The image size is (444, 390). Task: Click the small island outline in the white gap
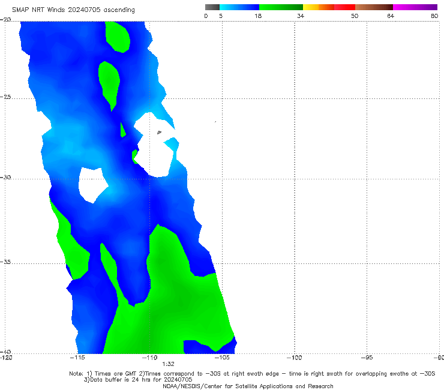(x=159, y=132)
